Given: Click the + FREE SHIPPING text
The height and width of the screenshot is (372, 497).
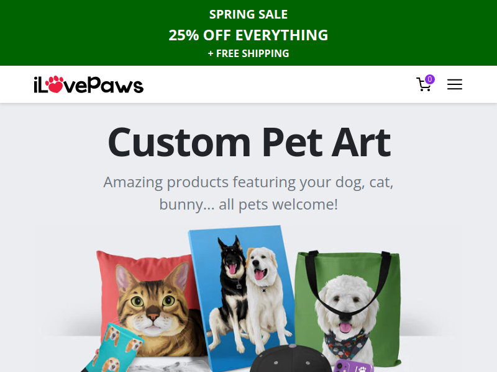Looking at the screenshot, I should (x=248, y=53).
